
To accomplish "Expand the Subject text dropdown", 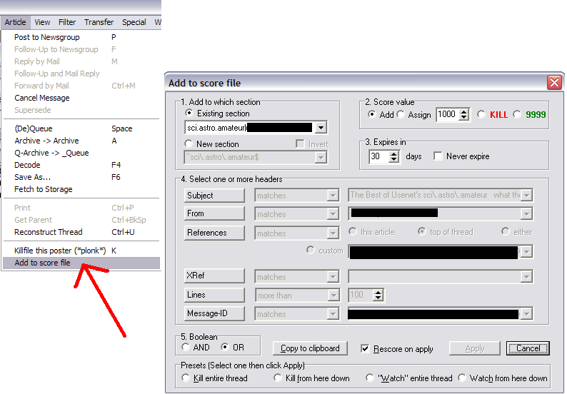I will point(527,195).
